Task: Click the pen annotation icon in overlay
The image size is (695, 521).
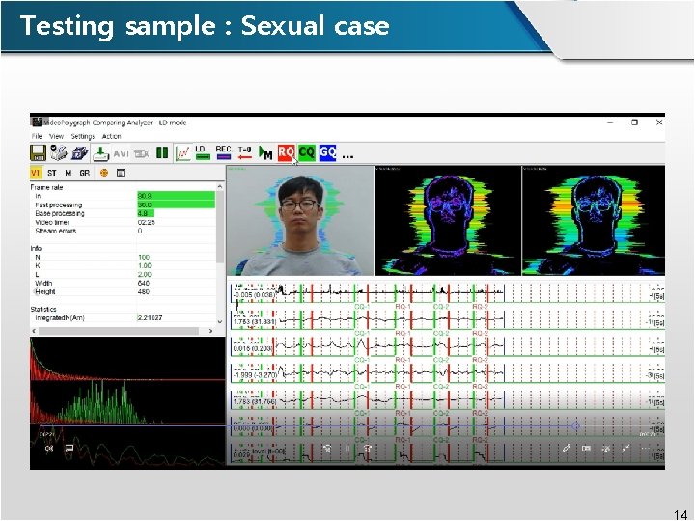Action: tap(566, 449)
